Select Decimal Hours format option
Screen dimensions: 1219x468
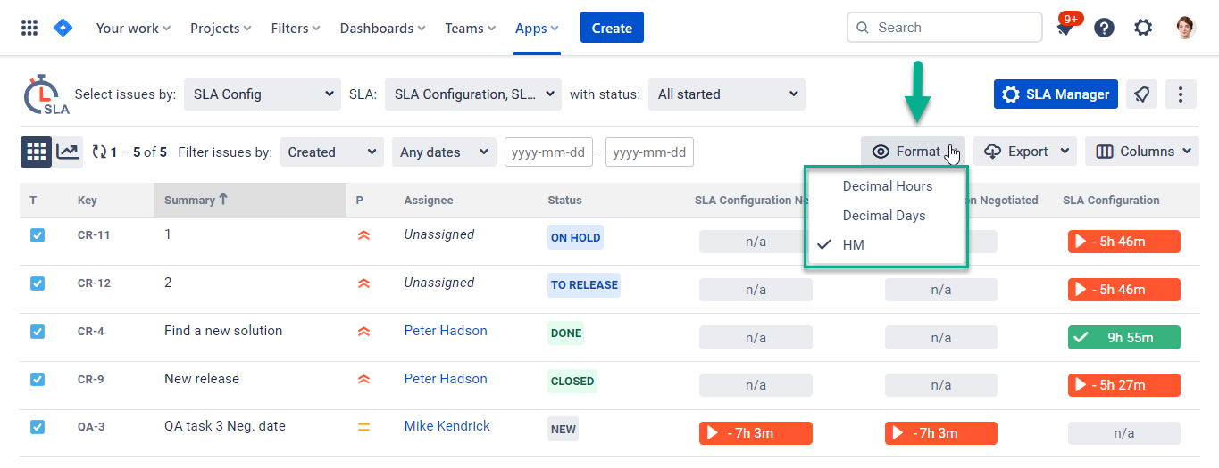[887, 186]
